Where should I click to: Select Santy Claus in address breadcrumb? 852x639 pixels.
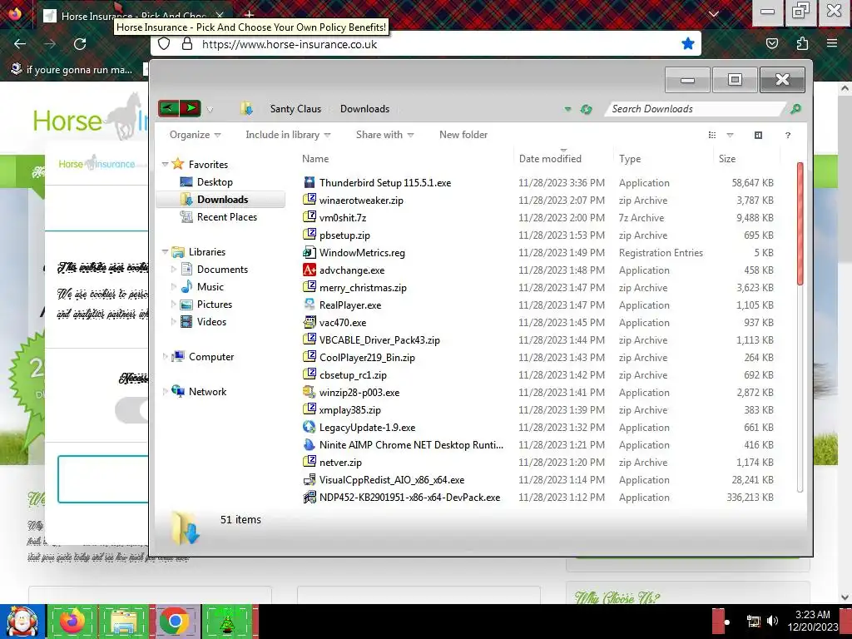pos(295,109)
